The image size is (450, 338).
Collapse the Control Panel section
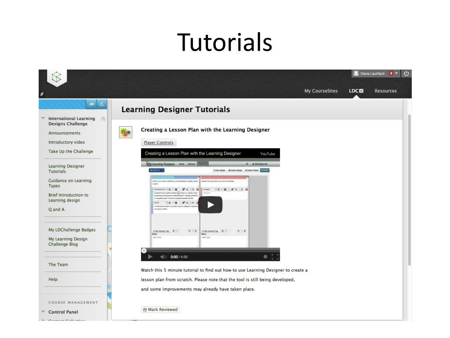point(43,312)
